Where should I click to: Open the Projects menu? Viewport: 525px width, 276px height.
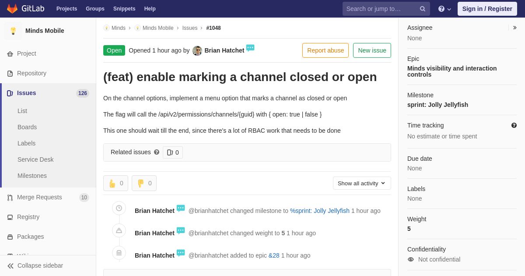[66, 9]
